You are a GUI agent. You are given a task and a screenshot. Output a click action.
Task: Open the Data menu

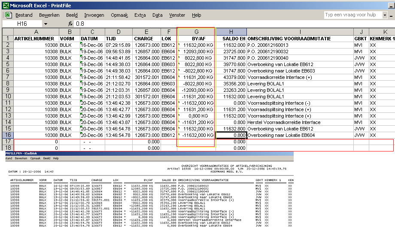[158, 15]
